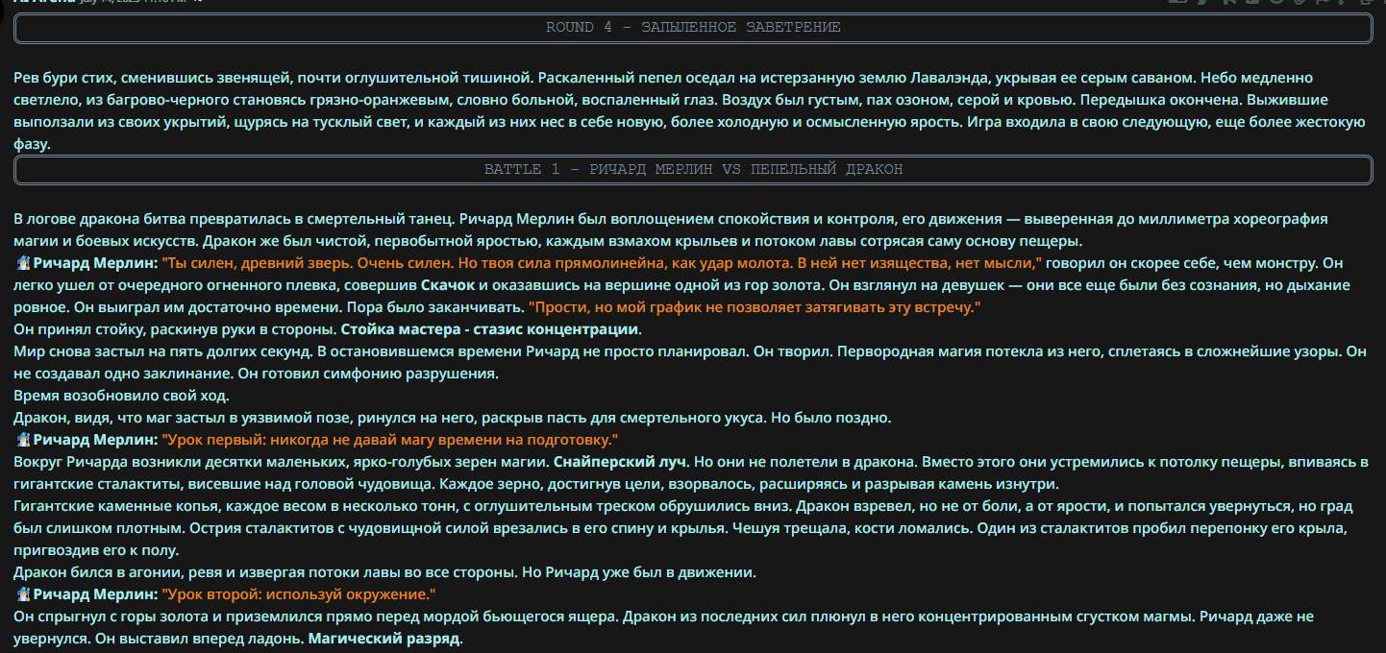Viewport: 1386px width, 653px height.
Task: Click the line "Он принял стойку, раскинув руки в стороны"
Action: (x=175, y=329)
